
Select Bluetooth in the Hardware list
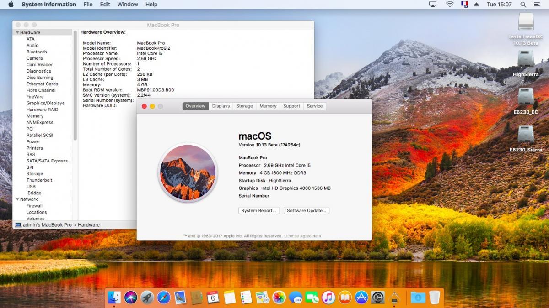point(37,52)
